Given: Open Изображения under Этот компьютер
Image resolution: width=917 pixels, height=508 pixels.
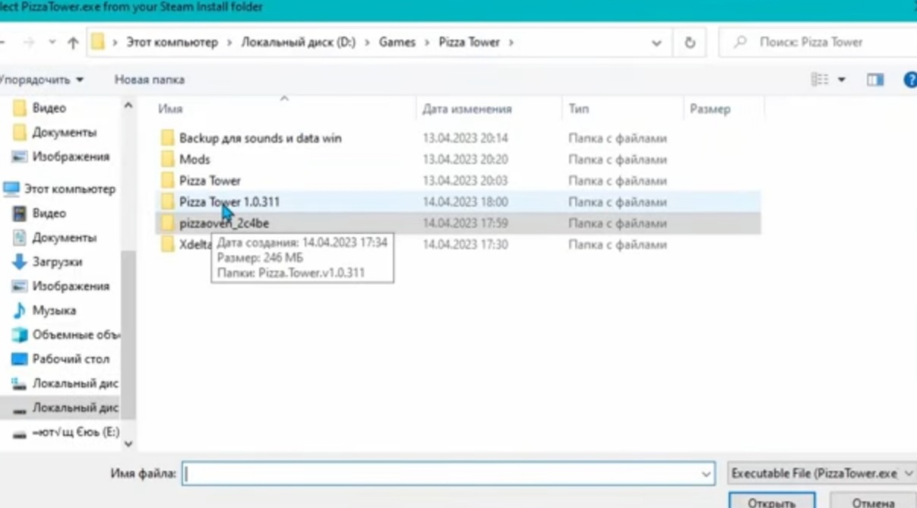Looking at the screenshot, I should (x=70, y=286).
